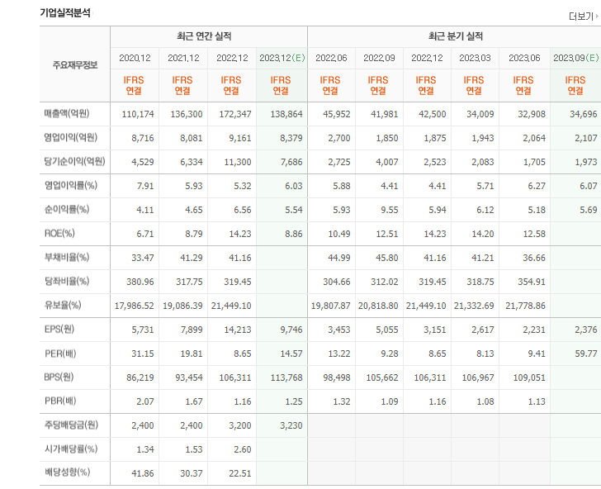Select the 부채비율(%) row label
601x489 pixels.
(x=67, y=257)
